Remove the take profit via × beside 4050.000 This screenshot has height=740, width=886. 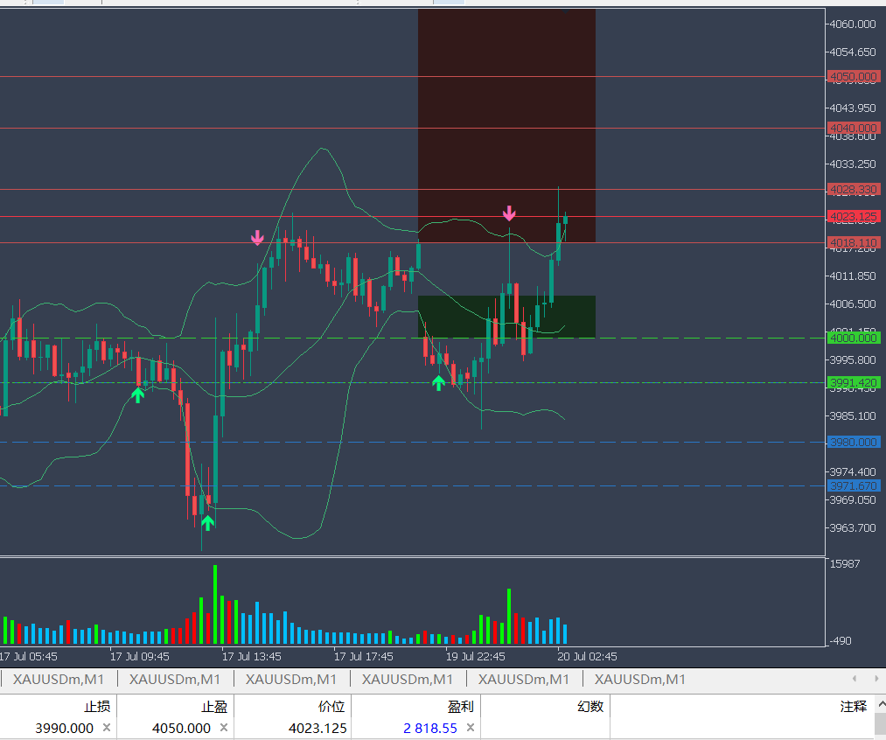[224, 728]
